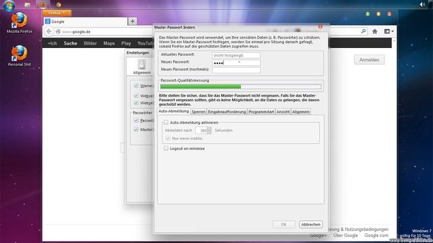Close the Master-Passwort ändern dialog
Image resolution: width=433 pixels, height=243 pixels.
pyautogui.click(x=320, y=27)
